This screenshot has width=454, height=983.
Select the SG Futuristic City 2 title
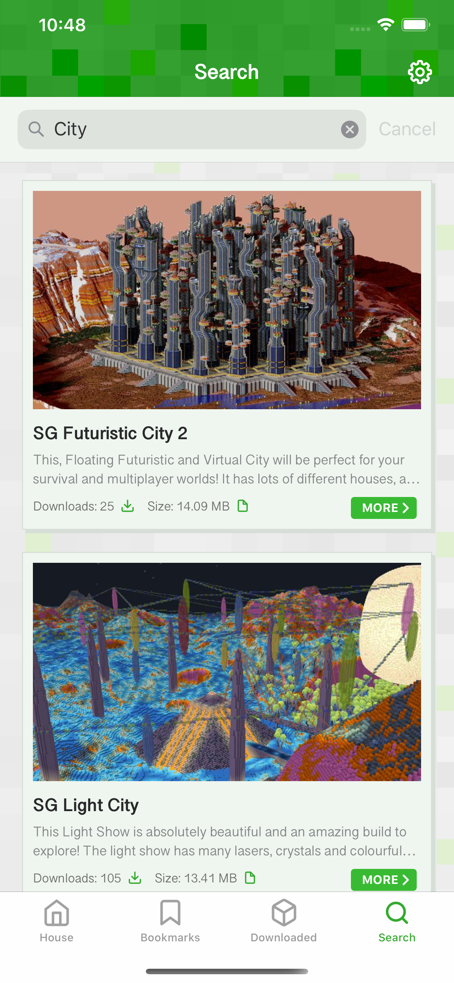pyautogui.click(x=110, y=433)
